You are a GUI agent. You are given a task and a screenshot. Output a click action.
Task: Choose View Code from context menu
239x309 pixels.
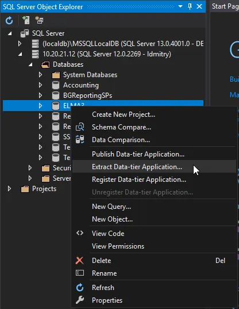pos(154,234)
